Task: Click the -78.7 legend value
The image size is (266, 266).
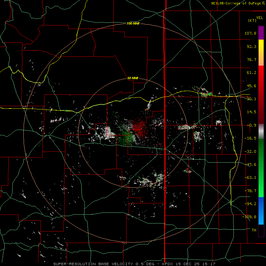Action: [x=250, y=191]
